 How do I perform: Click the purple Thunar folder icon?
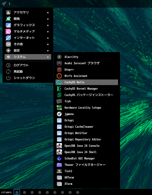coord(59,165)
